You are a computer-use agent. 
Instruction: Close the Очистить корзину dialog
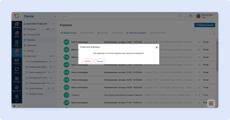156,47
